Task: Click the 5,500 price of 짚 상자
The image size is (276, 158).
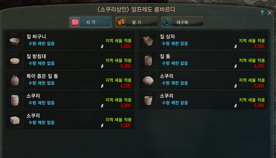Action: 259,47
